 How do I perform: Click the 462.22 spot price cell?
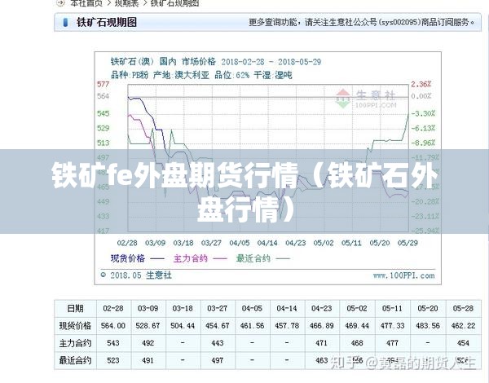(463, 326)
